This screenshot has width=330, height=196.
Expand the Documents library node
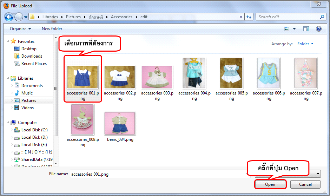pos(12,85)
